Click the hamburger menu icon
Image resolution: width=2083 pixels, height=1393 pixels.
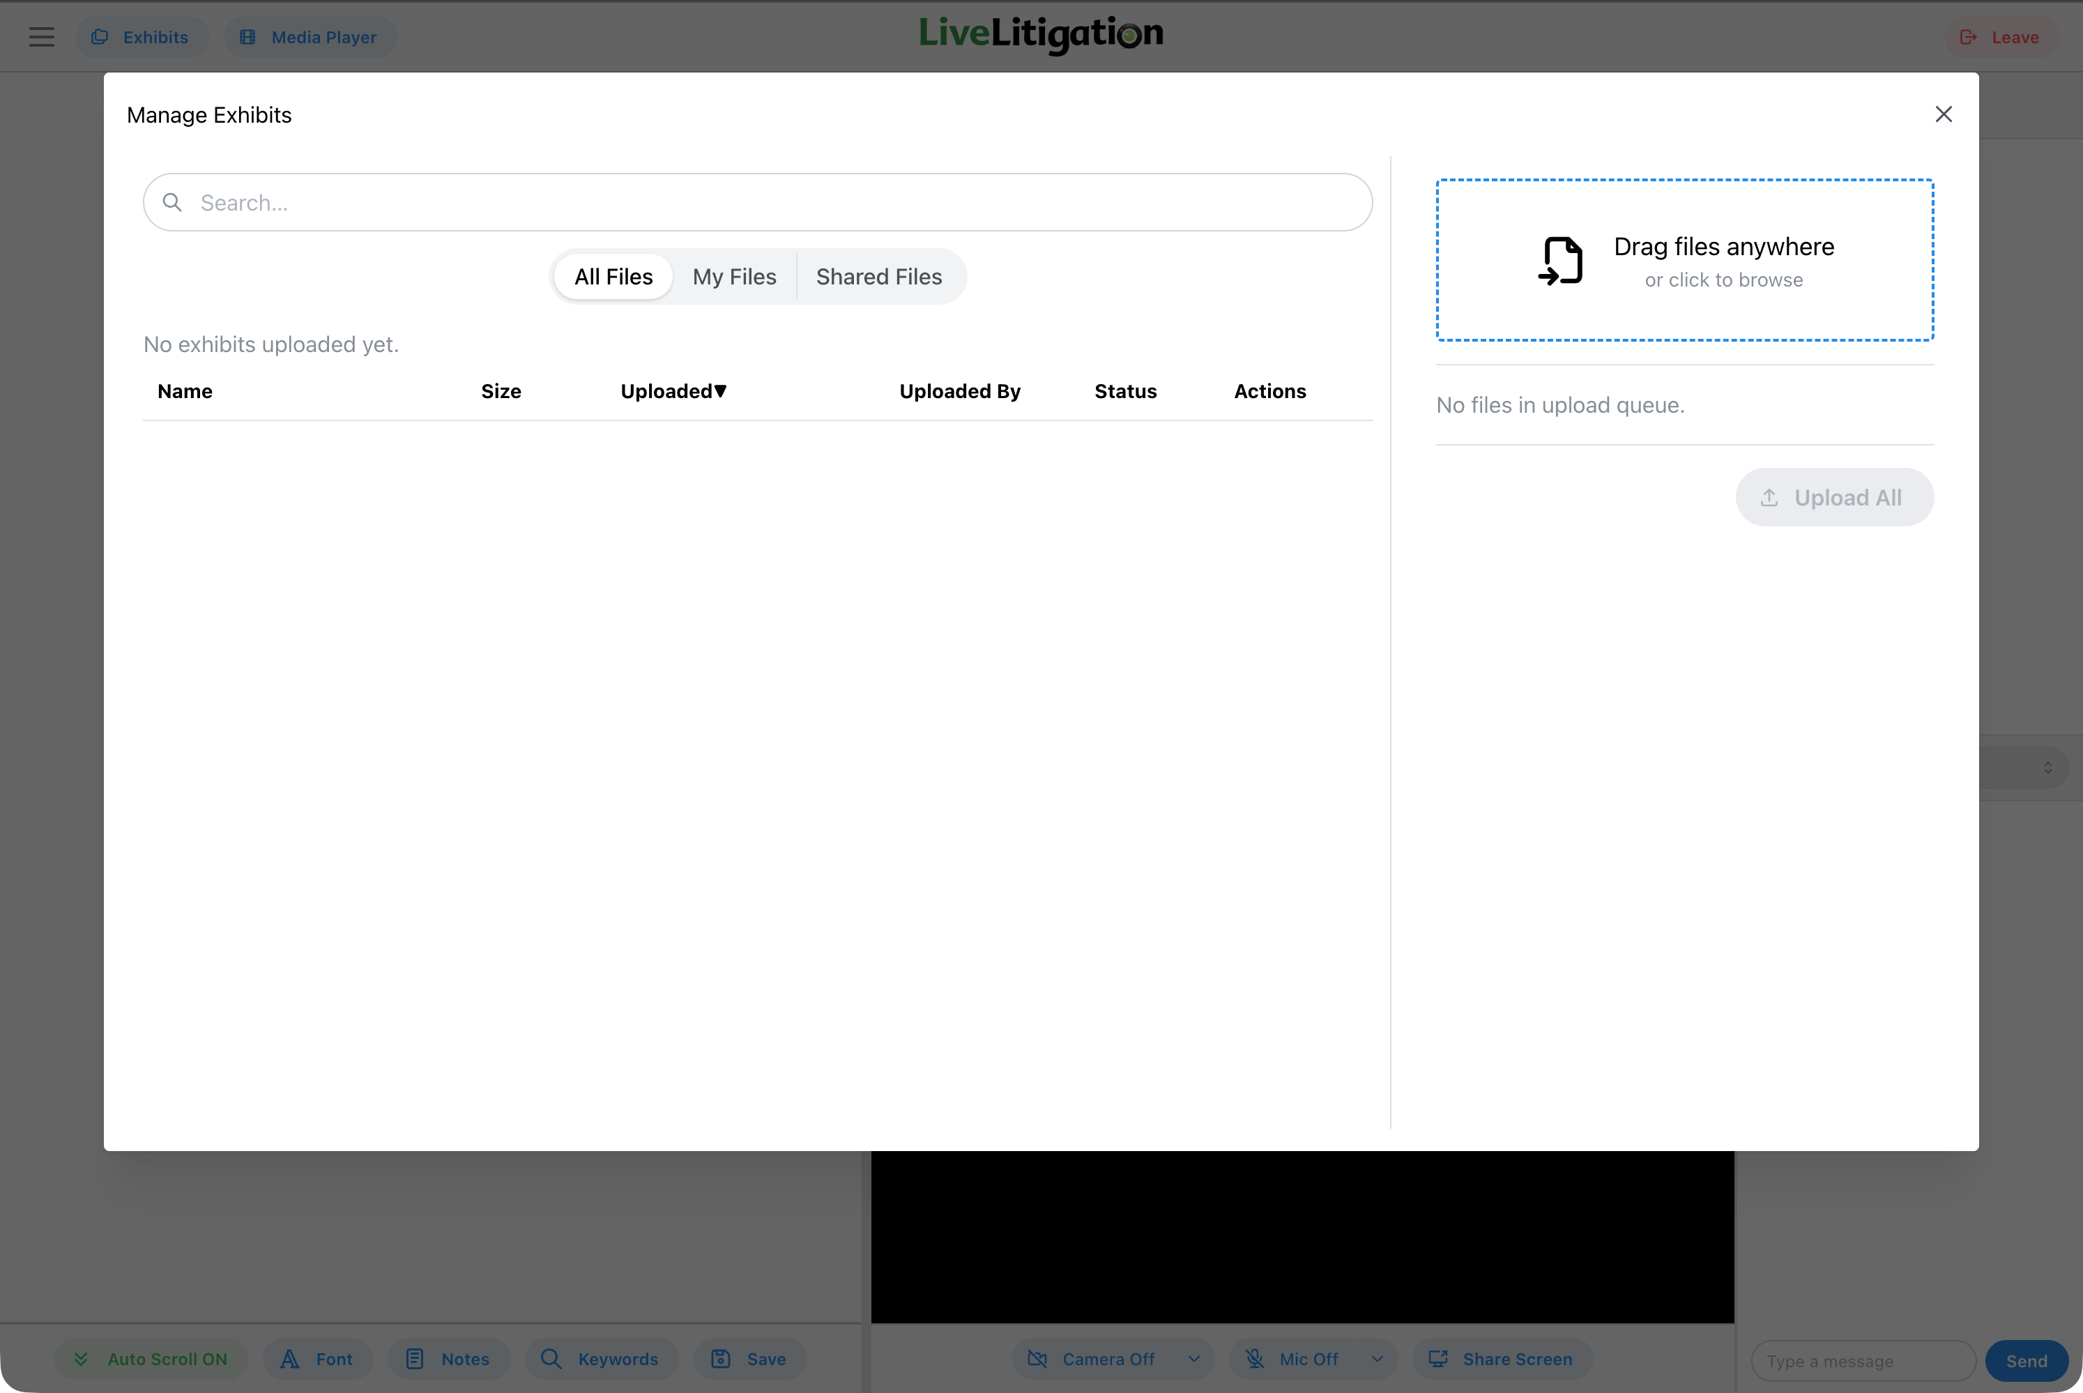point(41,38)
